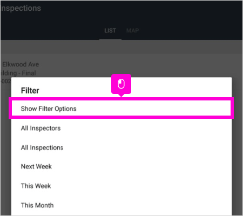The width and height of the screenshot is (243, 216).
Task: Click the Inspections page title
Action: click(x=21, y=8)
